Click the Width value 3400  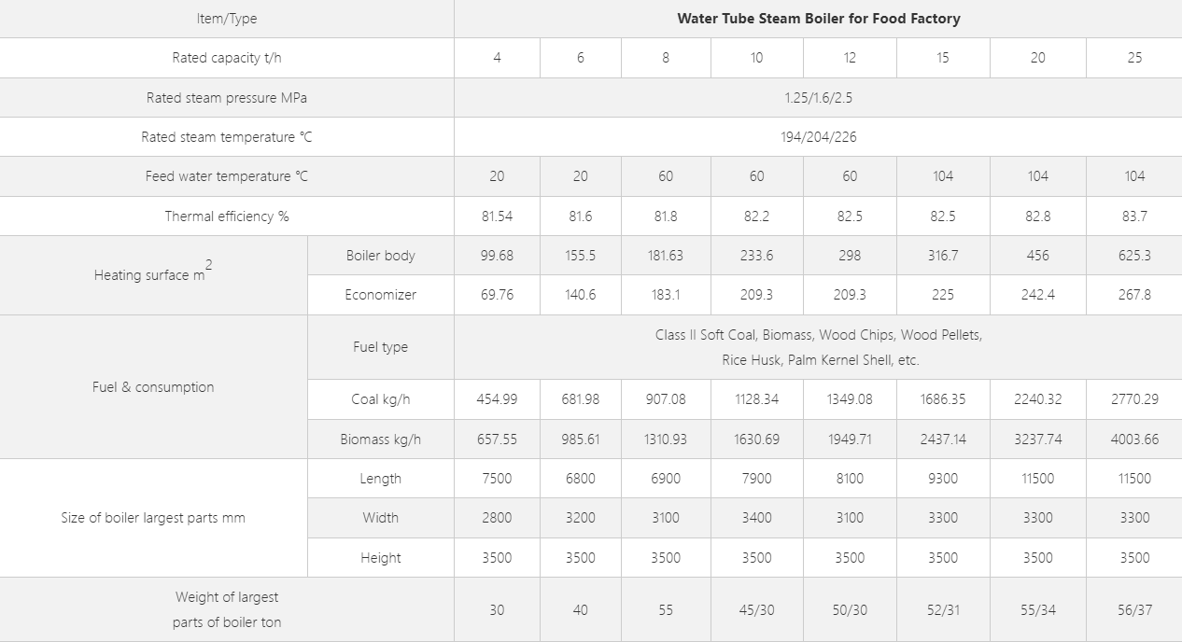click(x=756, y=517)
